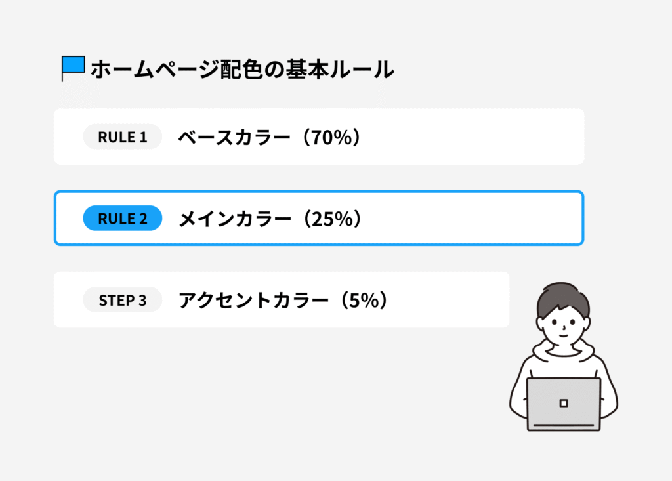Click the small square logo on the laptop

[x=563, y=403]
